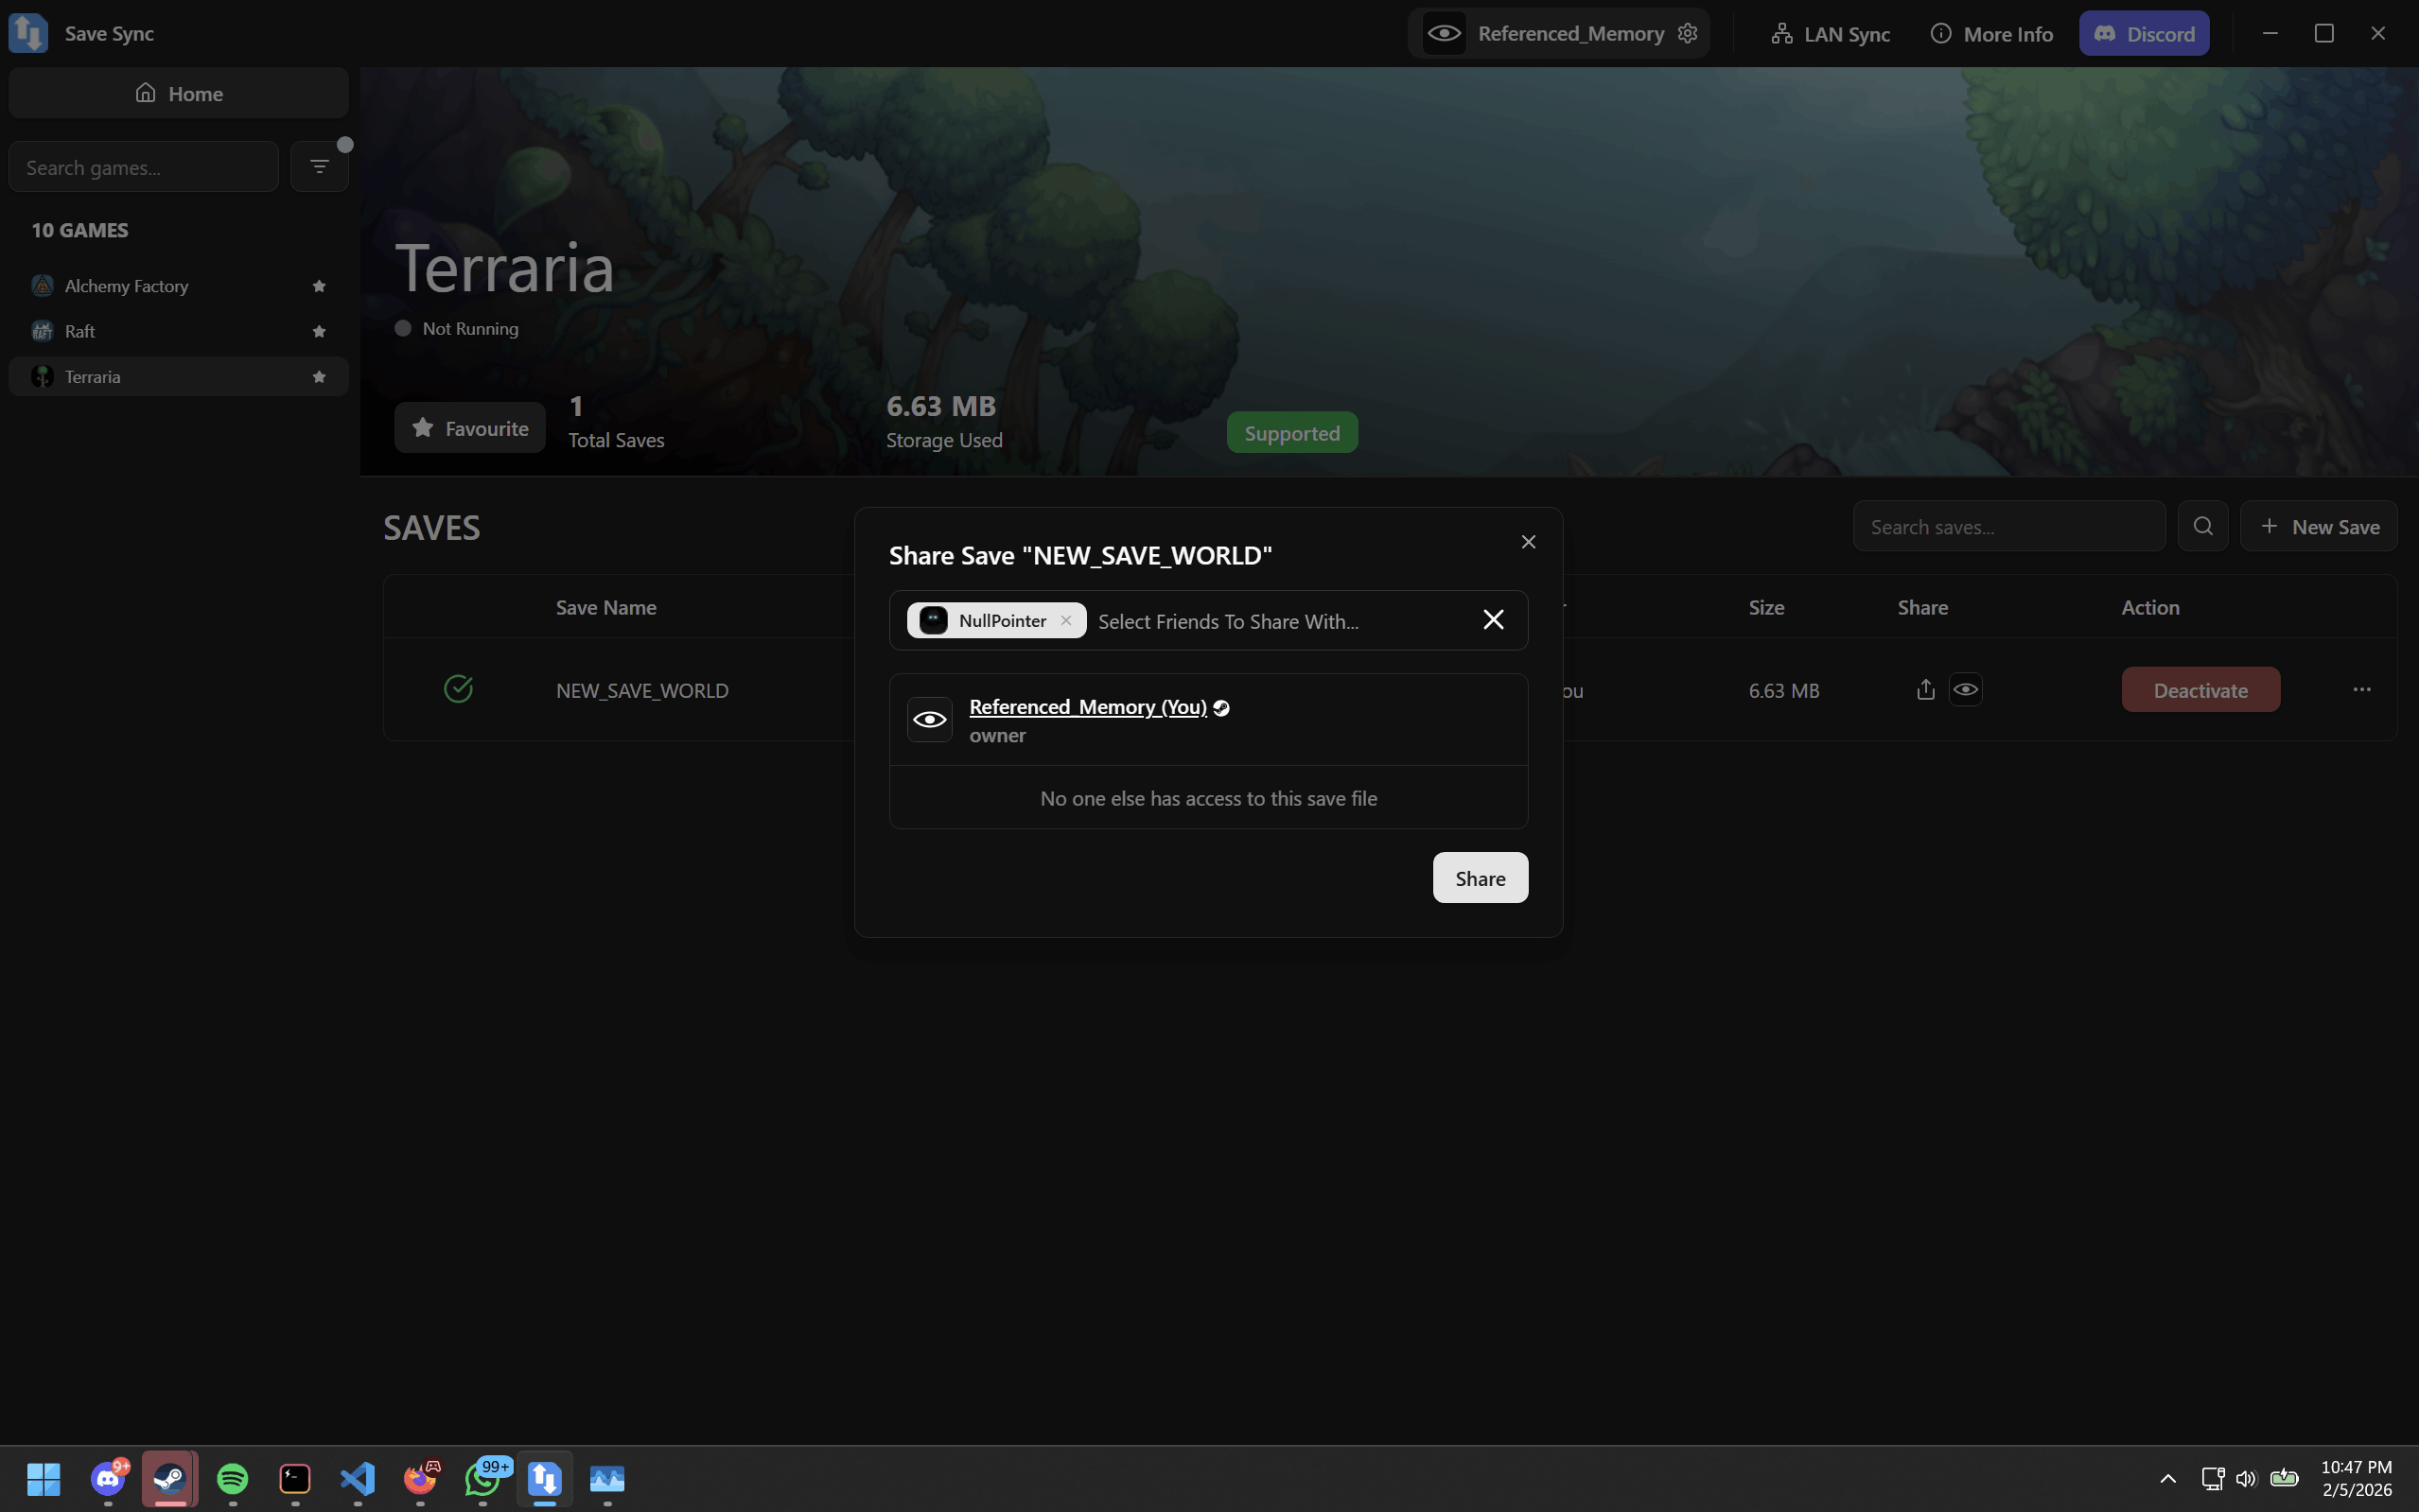Select Raft in the games list
2419x1512 pixels.
click(x=80, y=331)
